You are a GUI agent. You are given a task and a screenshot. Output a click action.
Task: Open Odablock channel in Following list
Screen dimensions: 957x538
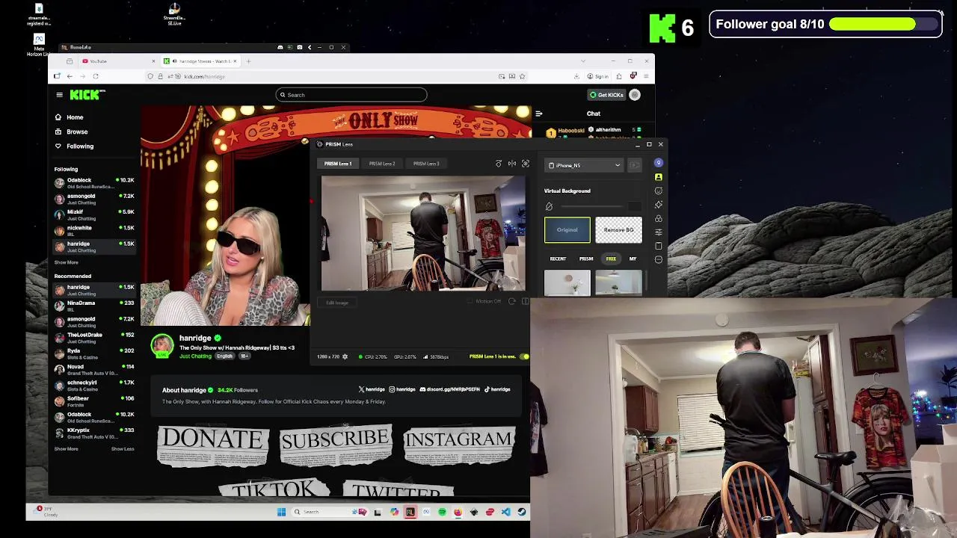click(94, 183)
